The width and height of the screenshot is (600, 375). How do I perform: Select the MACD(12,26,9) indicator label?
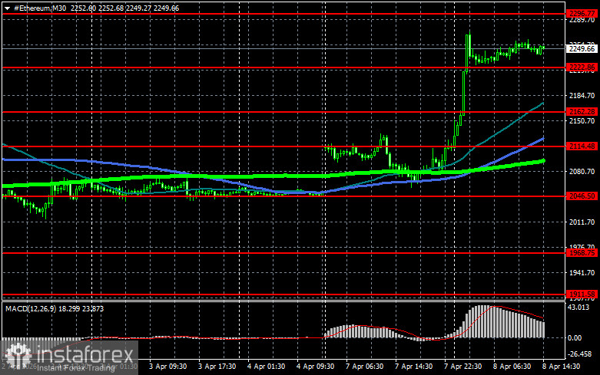coord(29,308)
